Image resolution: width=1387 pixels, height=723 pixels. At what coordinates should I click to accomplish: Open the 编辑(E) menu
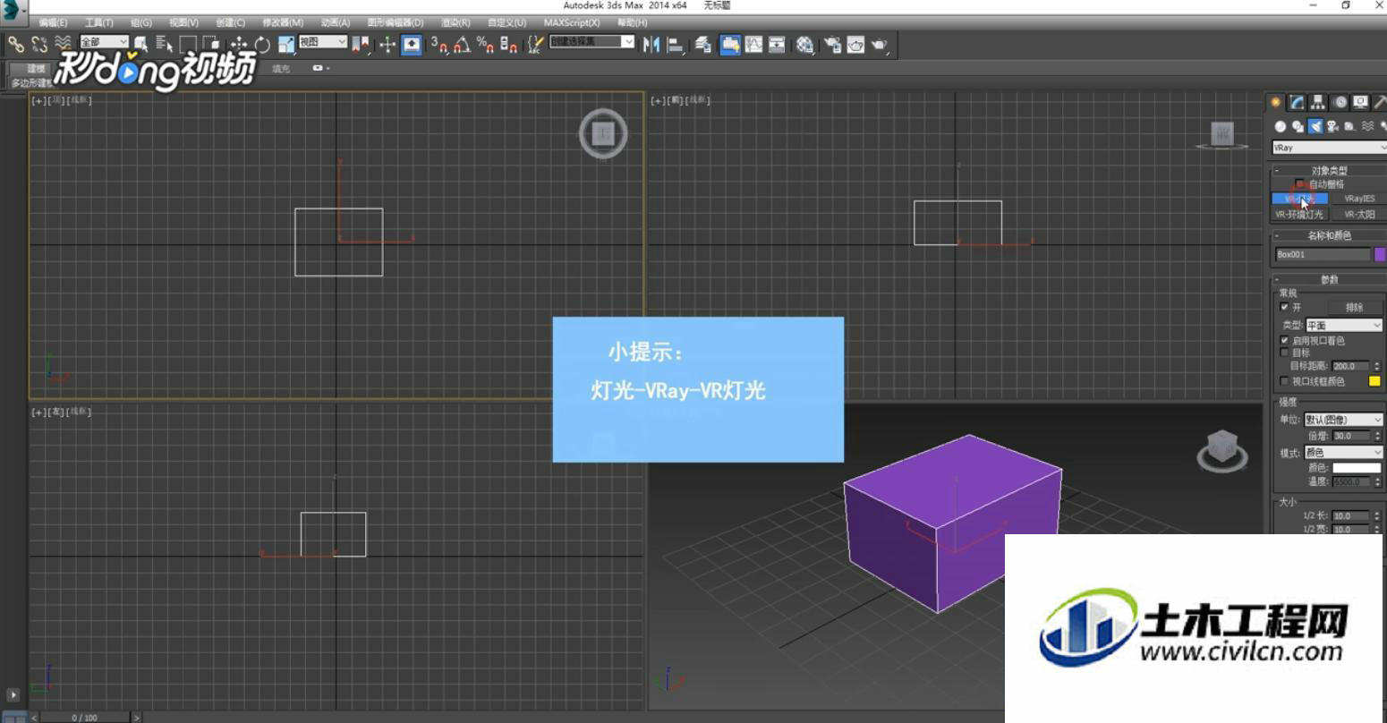tap(53, 22)
